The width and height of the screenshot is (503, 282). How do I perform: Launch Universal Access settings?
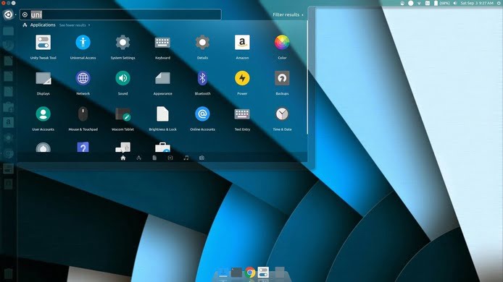click(x=83, y=43)
